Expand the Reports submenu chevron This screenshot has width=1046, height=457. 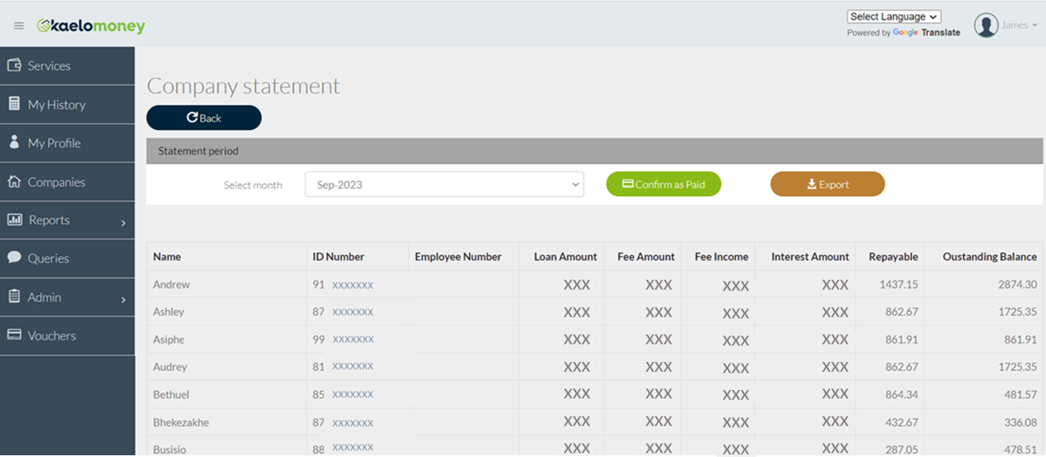[123, 223]
